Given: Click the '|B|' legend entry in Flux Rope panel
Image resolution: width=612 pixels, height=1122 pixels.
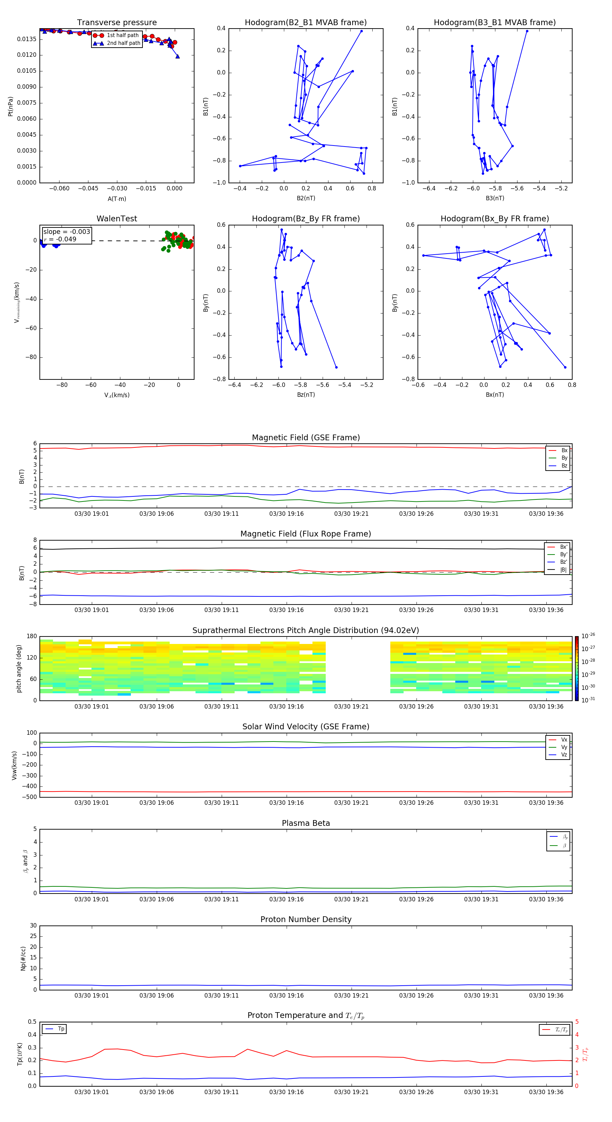Looking at the screenshot, I should click(558, 570).
